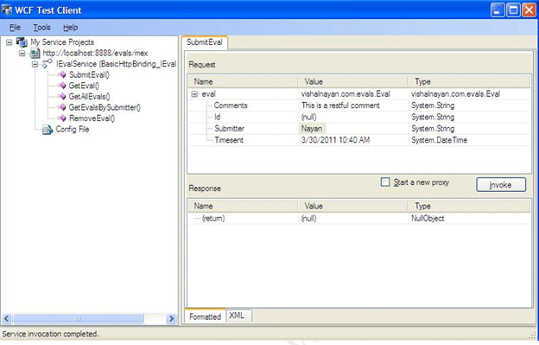Open the Config File icon

48,130
